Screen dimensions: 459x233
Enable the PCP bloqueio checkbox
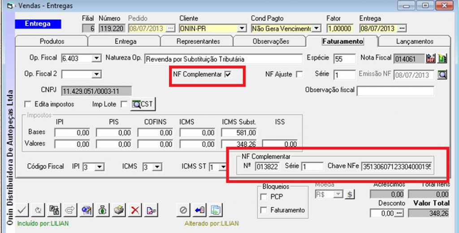click(x=264, y=197)
